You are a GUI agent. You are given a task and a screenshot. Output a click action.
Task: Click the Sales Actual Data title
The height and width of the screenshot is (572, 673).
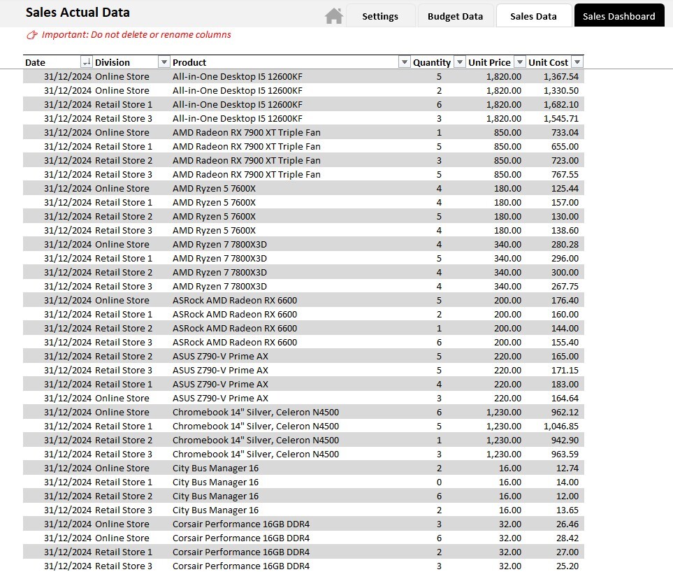[x=78, y=13]
